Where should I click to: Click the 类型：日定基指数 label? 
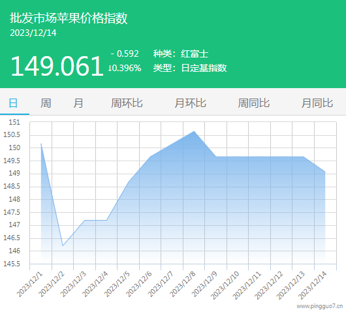[190, 68]
